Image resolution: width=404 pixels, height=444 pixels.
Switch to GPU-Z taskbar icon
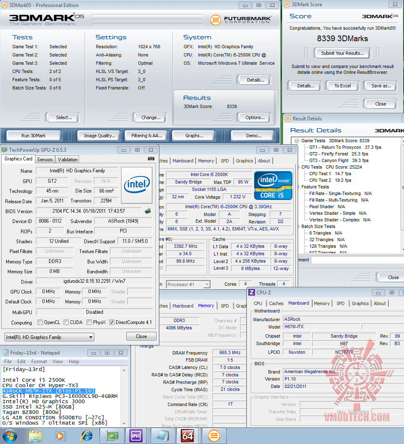pos(112,436)
